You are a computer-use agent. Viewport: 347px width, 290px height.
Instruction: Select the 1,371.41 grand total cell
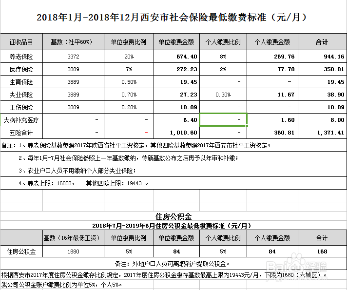point(322,133)
